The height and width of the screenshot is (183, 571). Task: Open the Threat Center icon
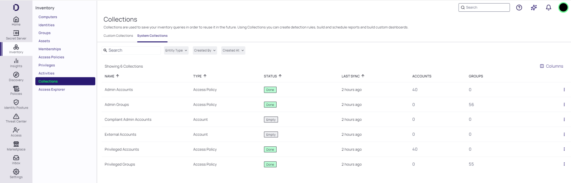click(16, 118)
